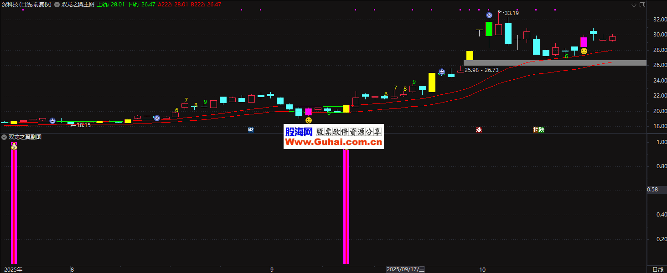
Task: Select the 双龙之翼副图 indicator name
Action: point(25,137)
